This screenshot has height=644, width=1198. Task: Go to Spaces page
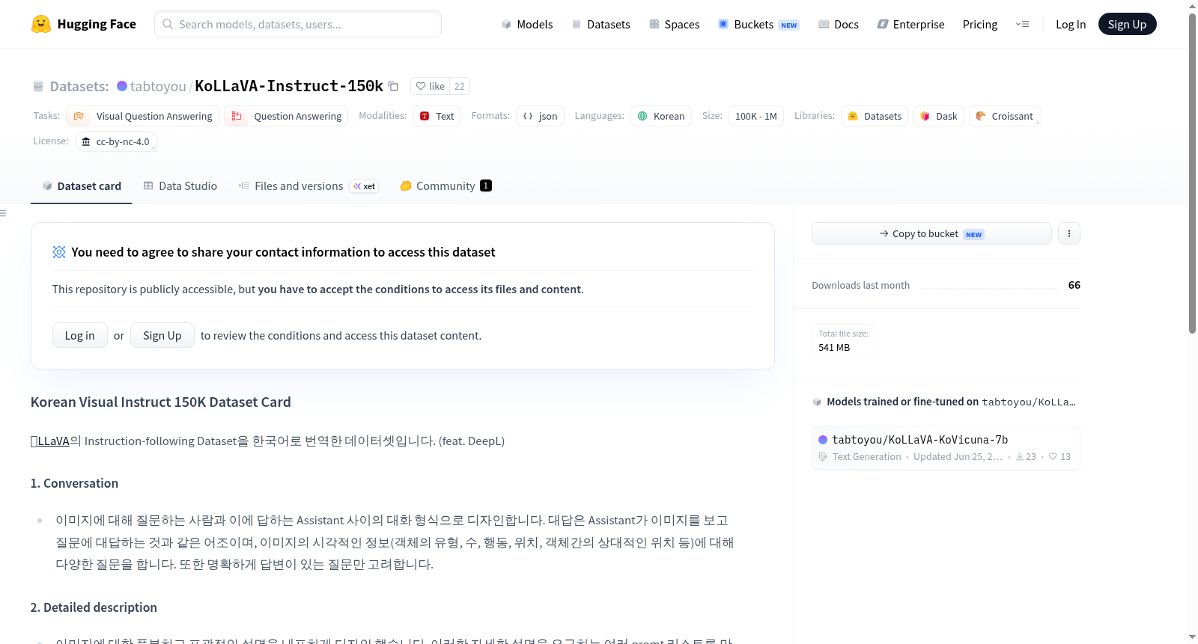(675, 24)
